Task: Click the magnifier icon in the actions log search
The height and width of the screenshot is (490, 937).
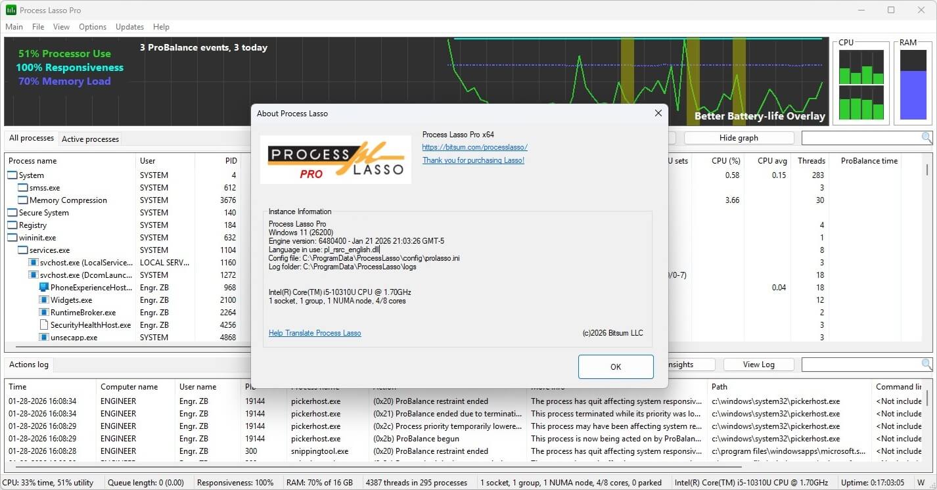Action: 925,364
